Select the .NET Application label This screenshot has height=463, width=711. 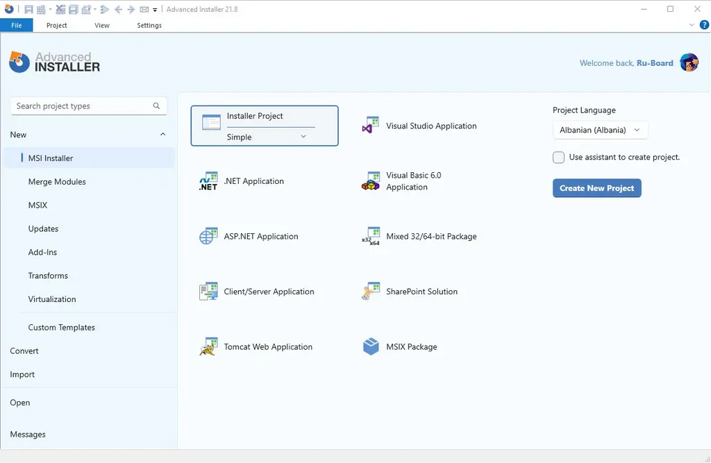pos(254,181)
